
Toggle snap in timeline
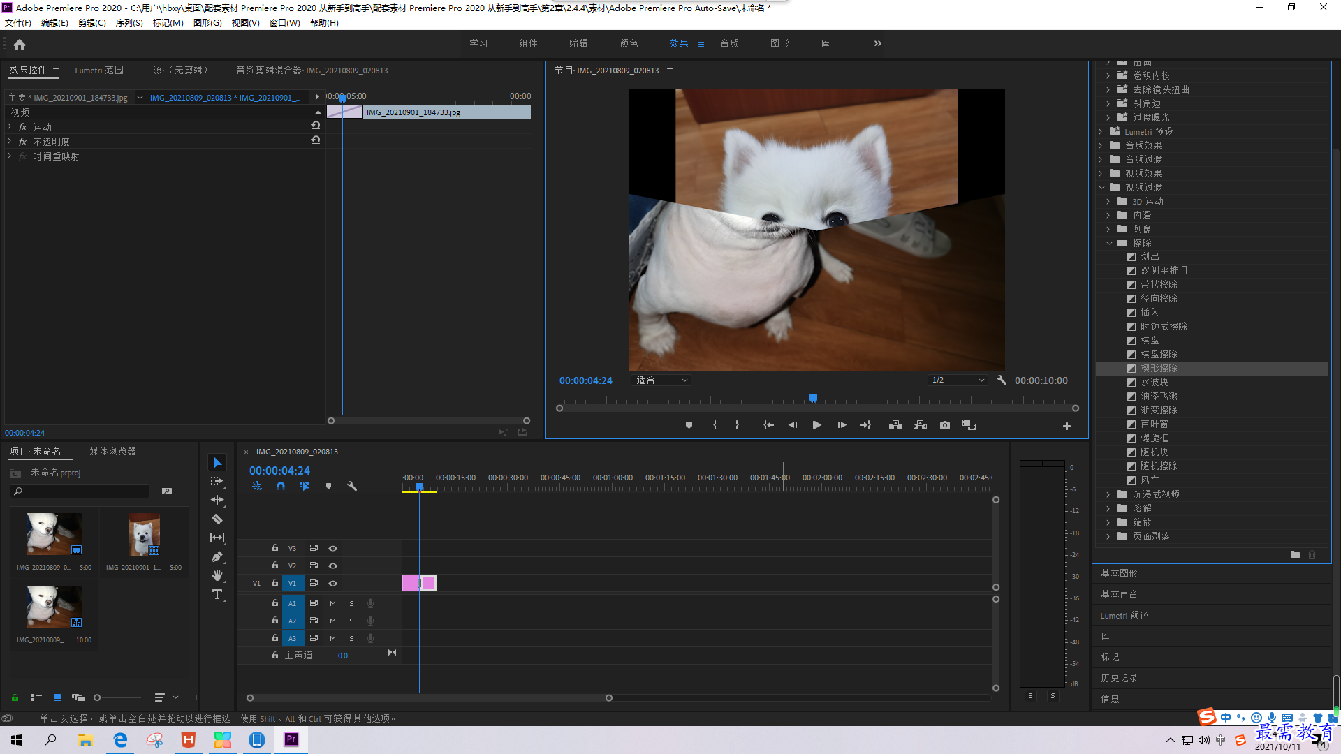(x=281, y=486)
